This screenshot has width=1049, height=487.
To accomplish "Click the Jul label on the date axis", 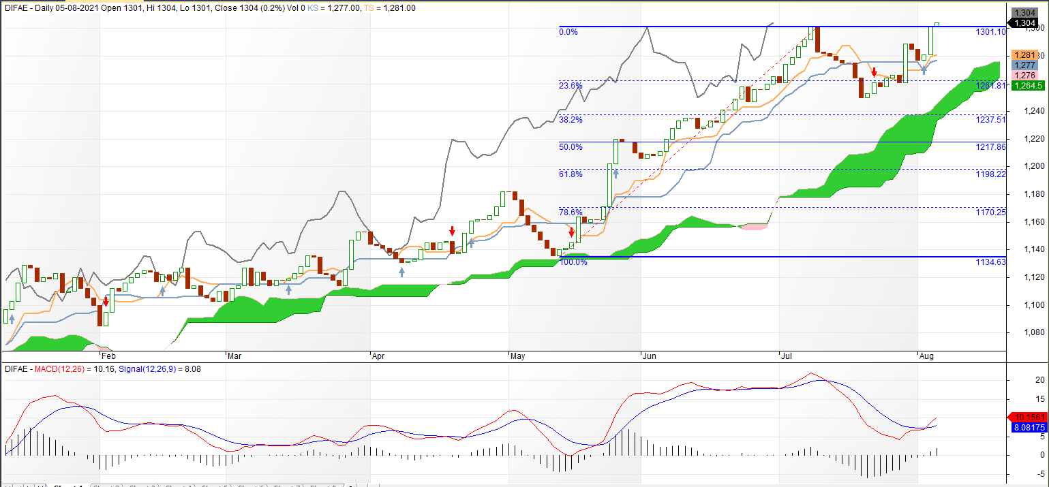I will click(x=787, y=356).
